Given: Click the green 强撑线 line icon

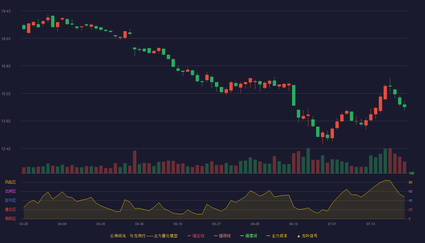Looking at the screenshot, I should pyautogui.click(x=242, y=236).
